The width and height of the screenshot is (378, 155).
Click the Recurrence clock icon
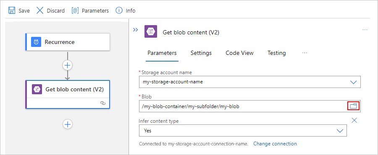36,42
